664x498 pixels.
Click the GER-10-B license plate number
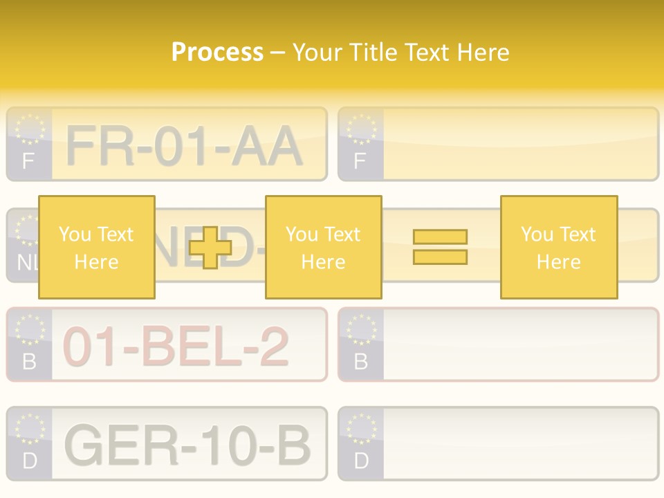coord(187,445)
